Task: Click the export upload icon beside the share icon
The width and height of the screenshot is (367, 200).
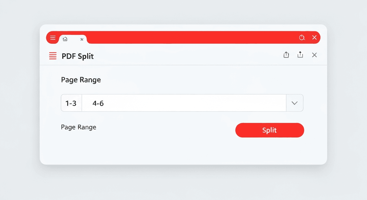Action: tap(300, 55)
